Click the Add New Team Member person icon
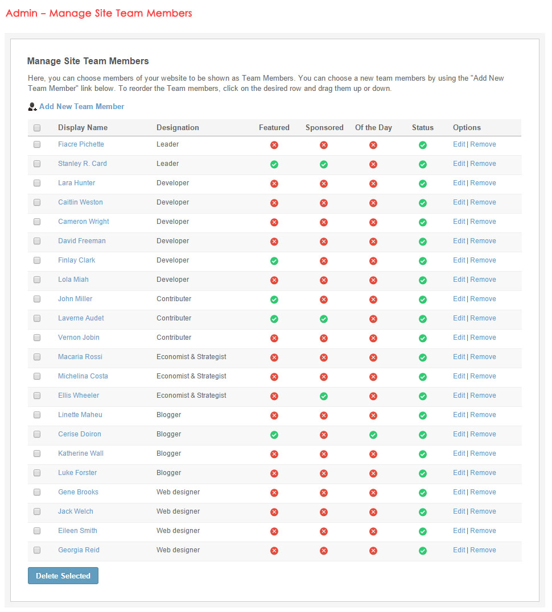 click(x=32, y=107)
